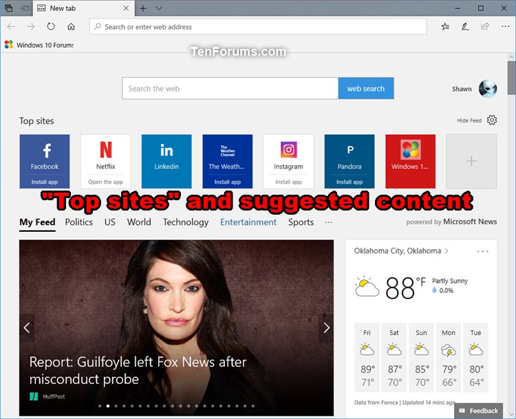Open Instagram top site tile
516x419 pixels.
coord(288,161)
